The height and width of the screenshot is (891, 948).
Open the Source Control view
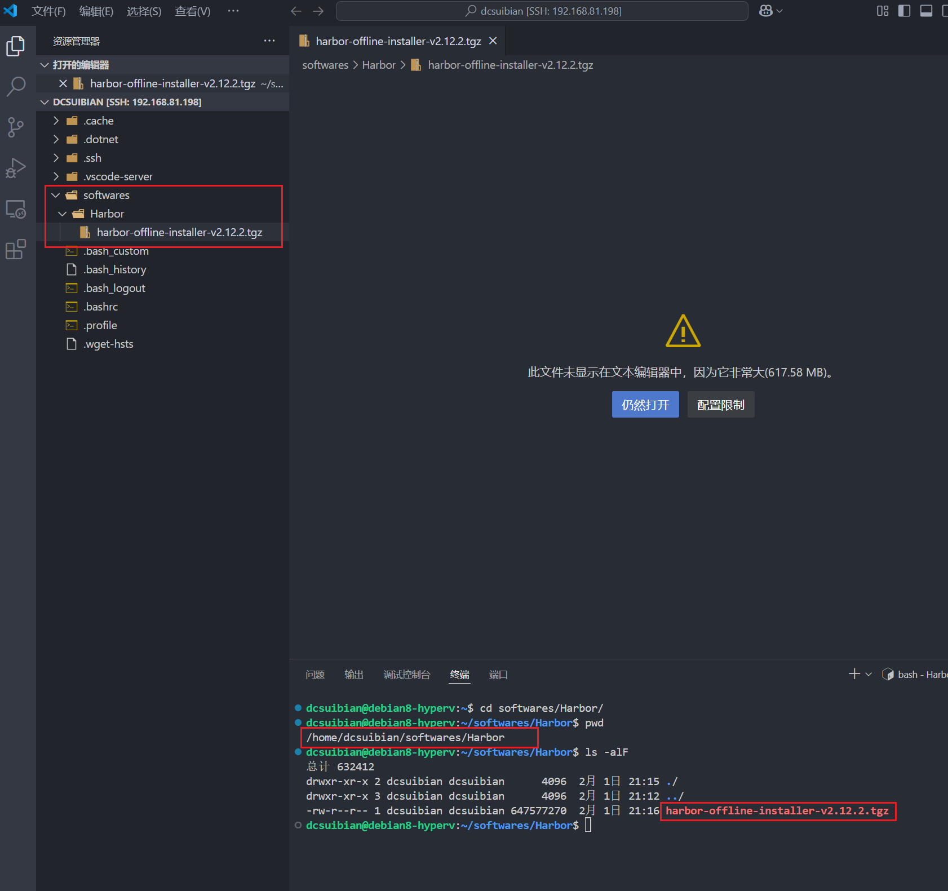pos(16,127)
